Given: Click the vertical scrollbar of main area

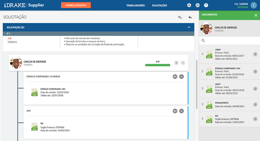Looking at the screenshot, I should click(x=197, y=84).
